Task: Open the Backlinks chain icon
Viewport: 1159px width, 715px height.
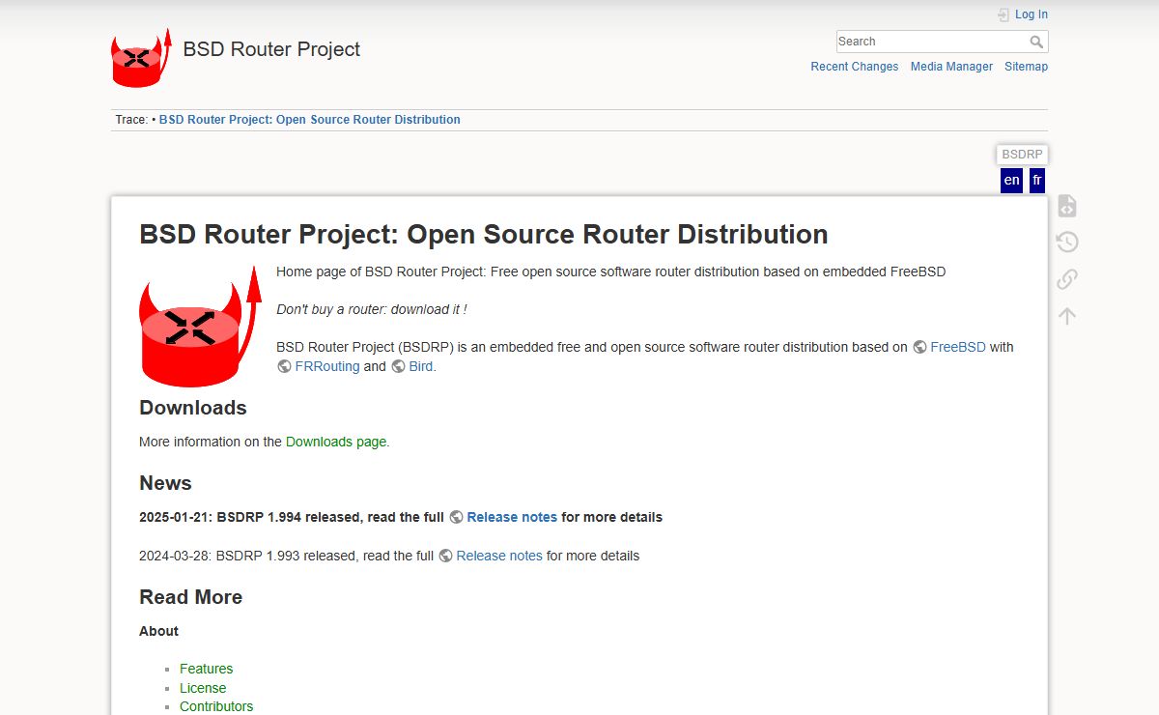Action: coord(1067,279)
